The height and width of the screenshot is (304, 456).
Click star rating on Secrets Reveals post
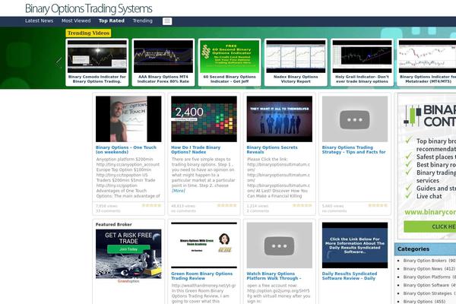(302, 205)
